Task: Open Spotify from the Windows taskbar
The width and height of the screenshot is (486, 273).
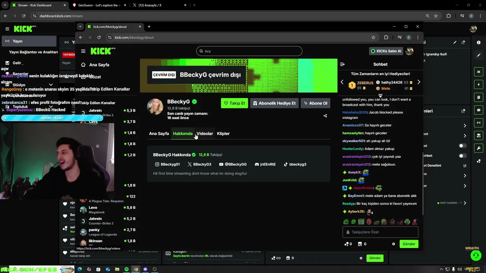Action: click(x=126, y=269)
